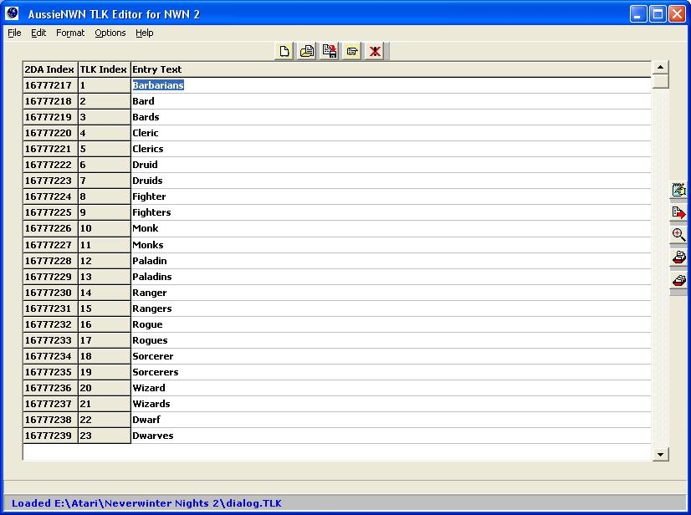Click the scrollbar up arrow
The image size is (691, 515).
click(660, 68)
